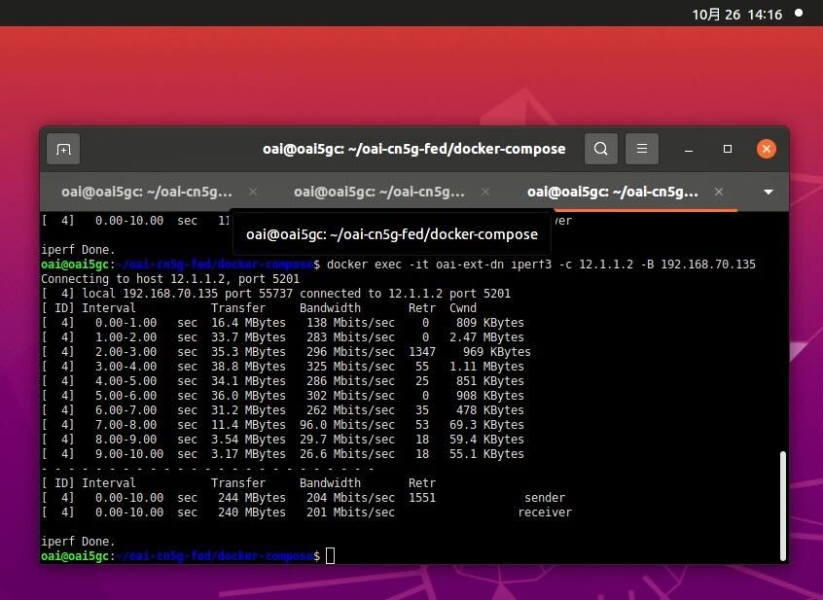Expand the tab list dropdown arrow
The image size is (823, 600).
(768, 192)
